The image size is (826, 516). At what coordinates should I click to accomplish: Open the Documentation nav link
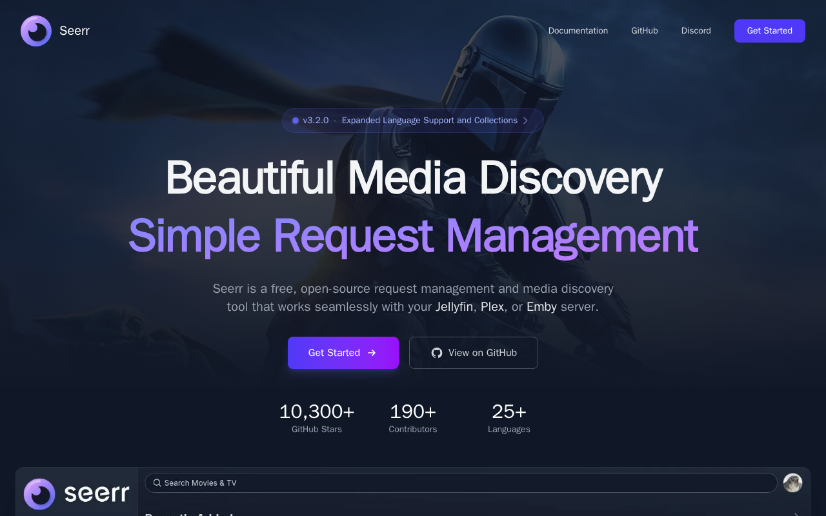(578, 30)
